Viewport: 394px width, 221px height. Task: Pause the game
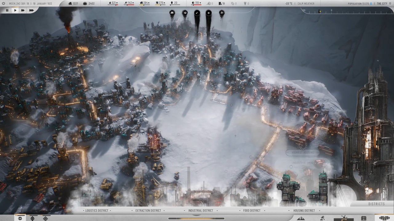click(x=7, y=10)
